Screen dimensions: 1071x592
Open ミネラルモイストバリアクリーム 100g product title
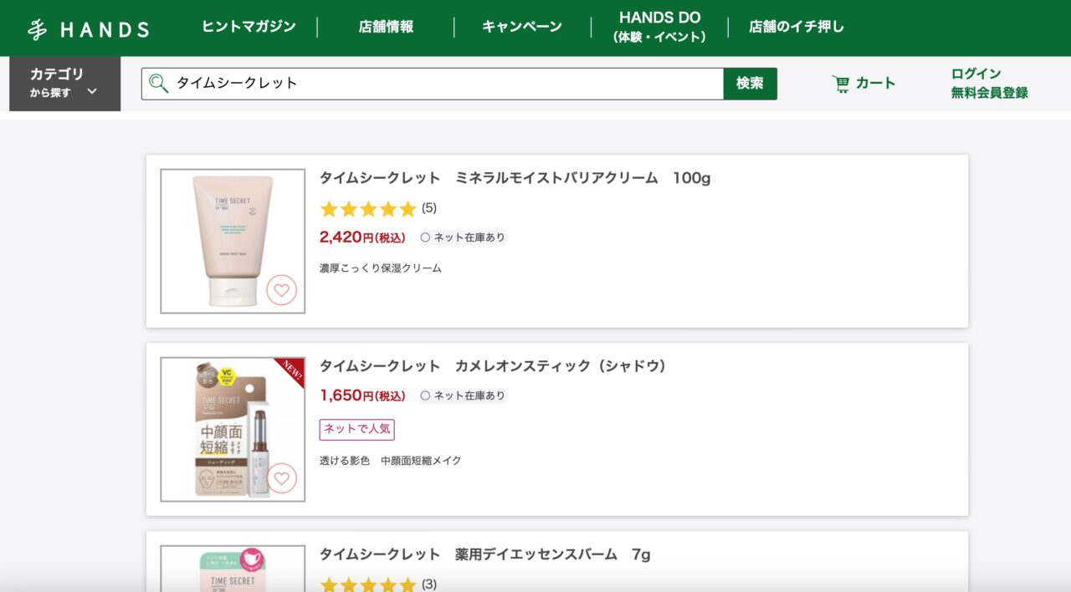[515, 178]
